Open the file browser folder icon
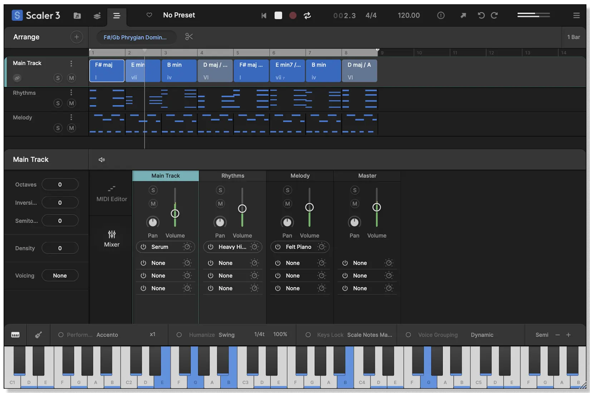This screenshot has width=590, height=393. click(x=77, y=15)
